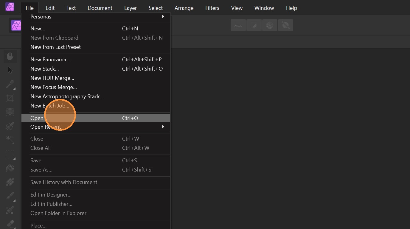
Task: Click the Affinity Photo logo in title bar
Action: click(x=10, y=7)
